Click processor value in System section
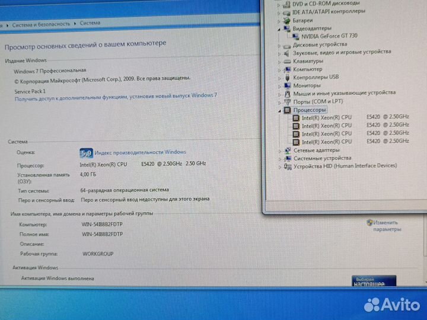427x320 pixels. click(x=143, y=164)
